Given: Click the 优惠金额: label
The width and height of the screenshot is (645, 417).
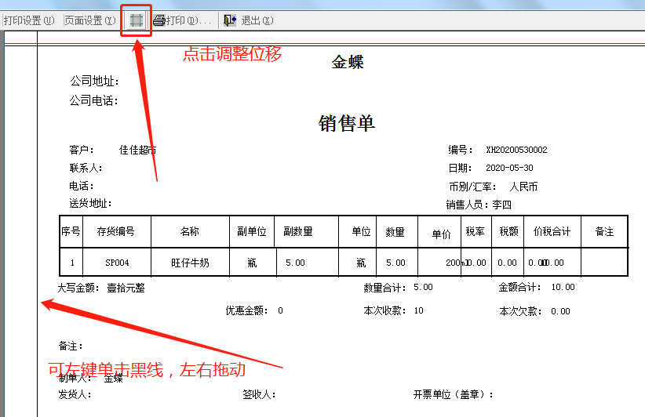Looking at the screenshot, I should (247, 310).
